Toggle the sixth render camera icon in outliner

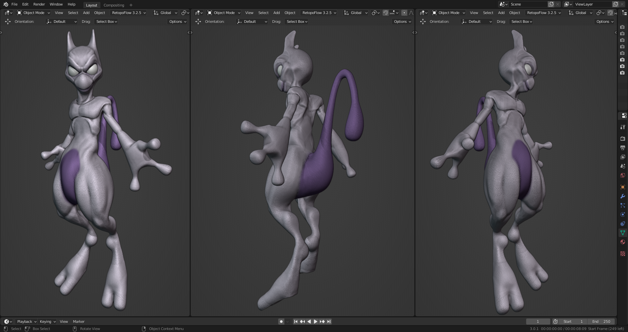tap(622, 60)
